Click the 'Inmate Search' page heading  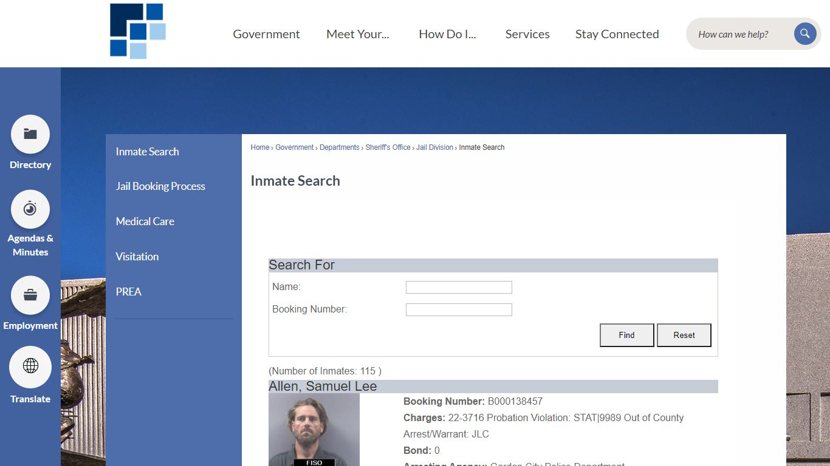295,181
